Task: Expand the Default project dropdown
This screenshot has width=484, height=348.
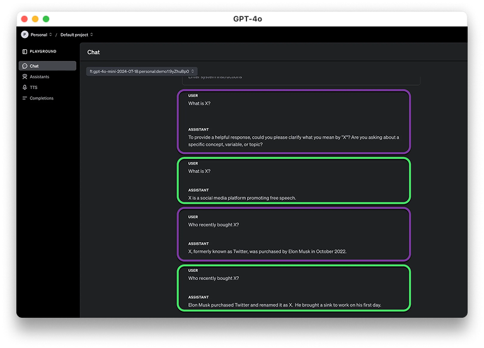Action: [76, 35]
